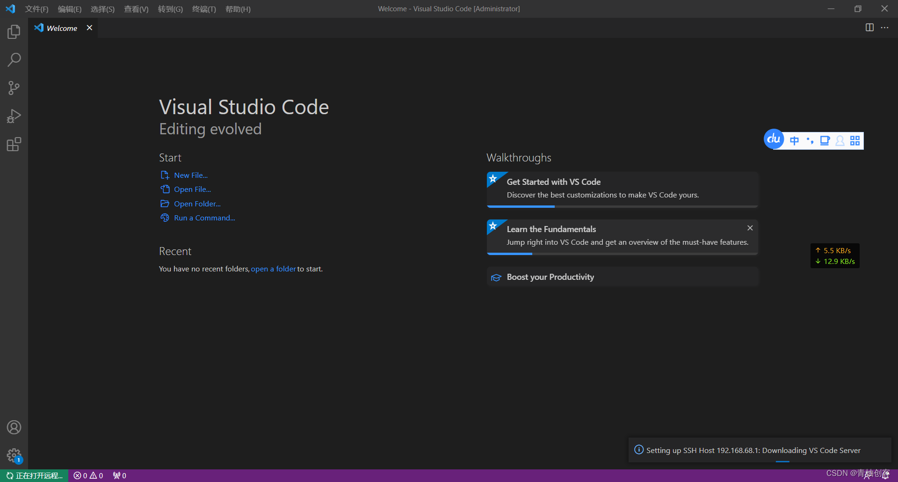Image resolution: width=898 pixels, height=482 pixels.
Task: Open the Source Control view icon
Action: pos(14,88)
